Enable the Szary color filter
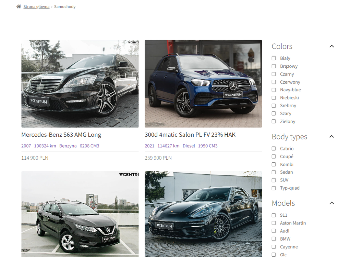351x257 pixels. pos(274,113)
